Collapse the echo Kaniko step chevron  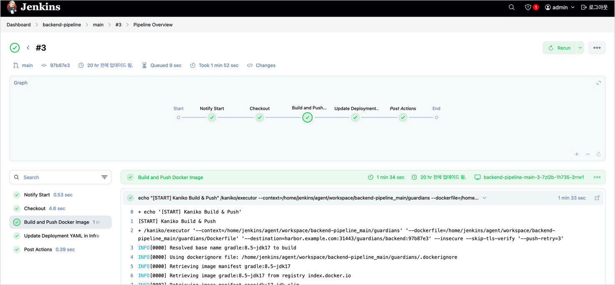(x=484, y=198)
